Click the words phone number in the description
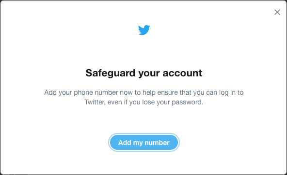This screenshot has height=175, width=287. point(96,92)
